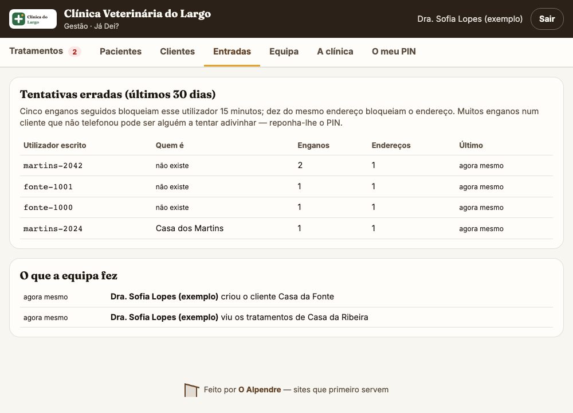Switch to the Pacientes tab
Viewport: 573px width, 413px height.
[x=120, y=51]
